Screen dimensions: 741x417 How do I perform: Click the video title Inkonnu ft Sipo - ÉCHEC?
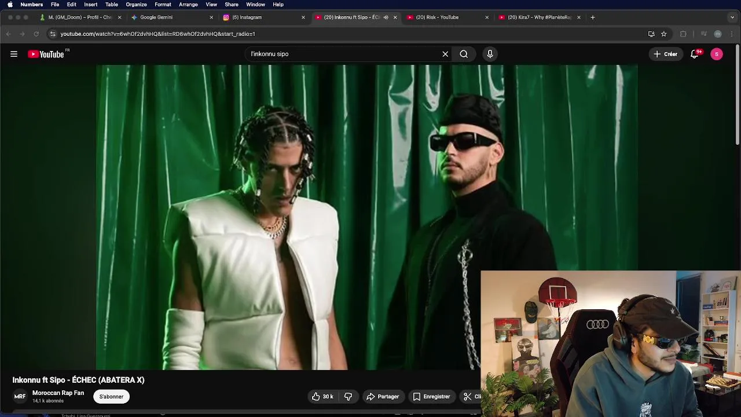click(x=79, y=380)
